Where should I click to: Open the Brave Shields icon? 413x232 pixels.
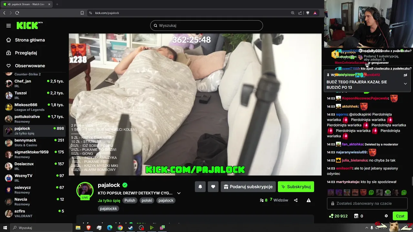[308, 13]
